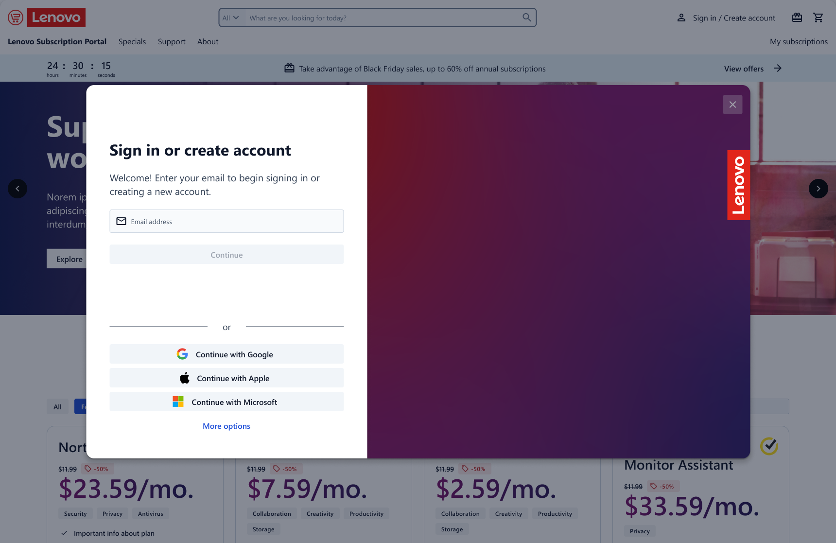Click the $23.59/mo. price
Image resolution: width=836 pixels, height=543 pixels.
click(x=126, y=489)
